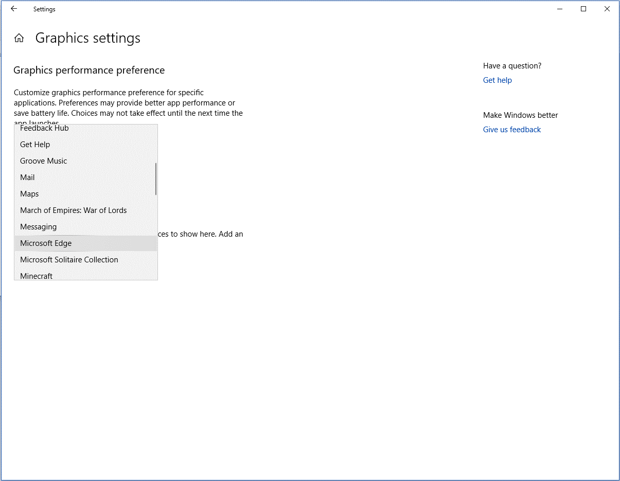Select Feedback Hub in the app list
The width and height of the screenshot is (620, 481).
click(x=86, y=129)
